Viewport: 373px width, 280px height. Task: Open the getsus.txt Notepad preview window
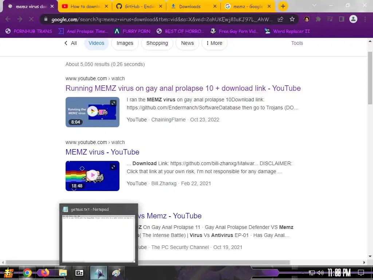pos(99,234)
